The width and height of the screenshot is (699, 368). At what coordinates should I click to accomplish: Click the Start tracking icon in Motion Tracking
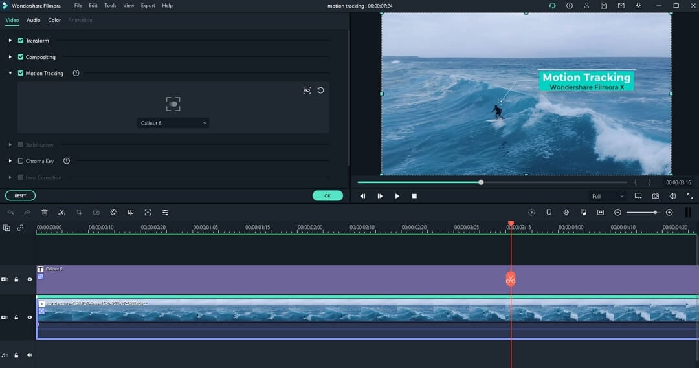307,91
